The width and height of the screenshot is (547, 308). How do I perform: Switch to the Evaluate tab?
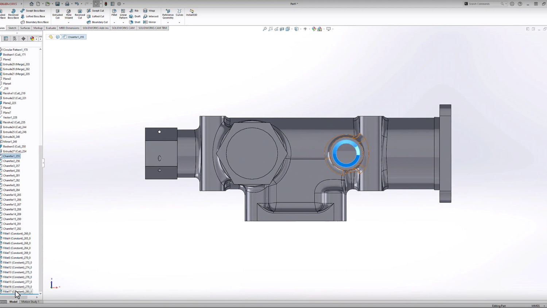51,28
